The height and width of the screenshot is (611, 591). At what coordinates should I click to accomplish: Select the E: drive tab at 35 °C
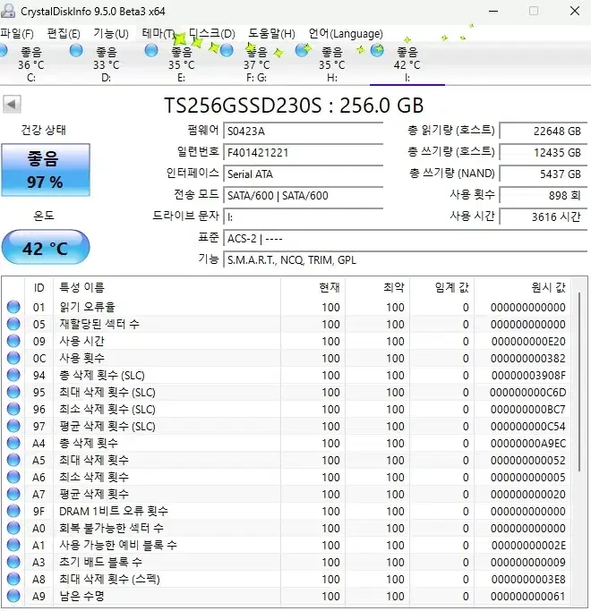click(x=181, y=64)
